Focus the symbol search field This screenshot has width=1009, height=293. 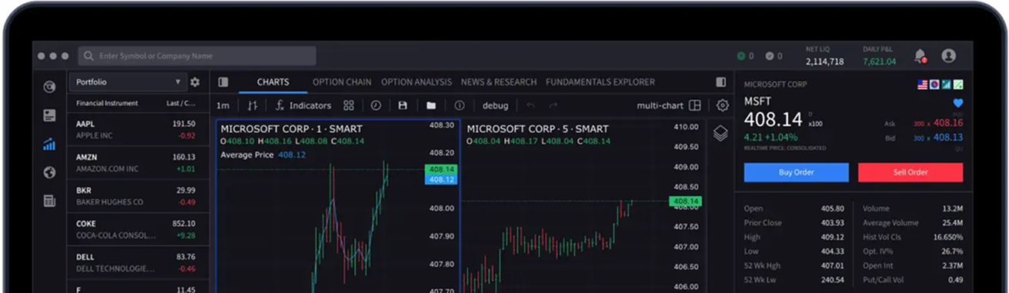197,56
